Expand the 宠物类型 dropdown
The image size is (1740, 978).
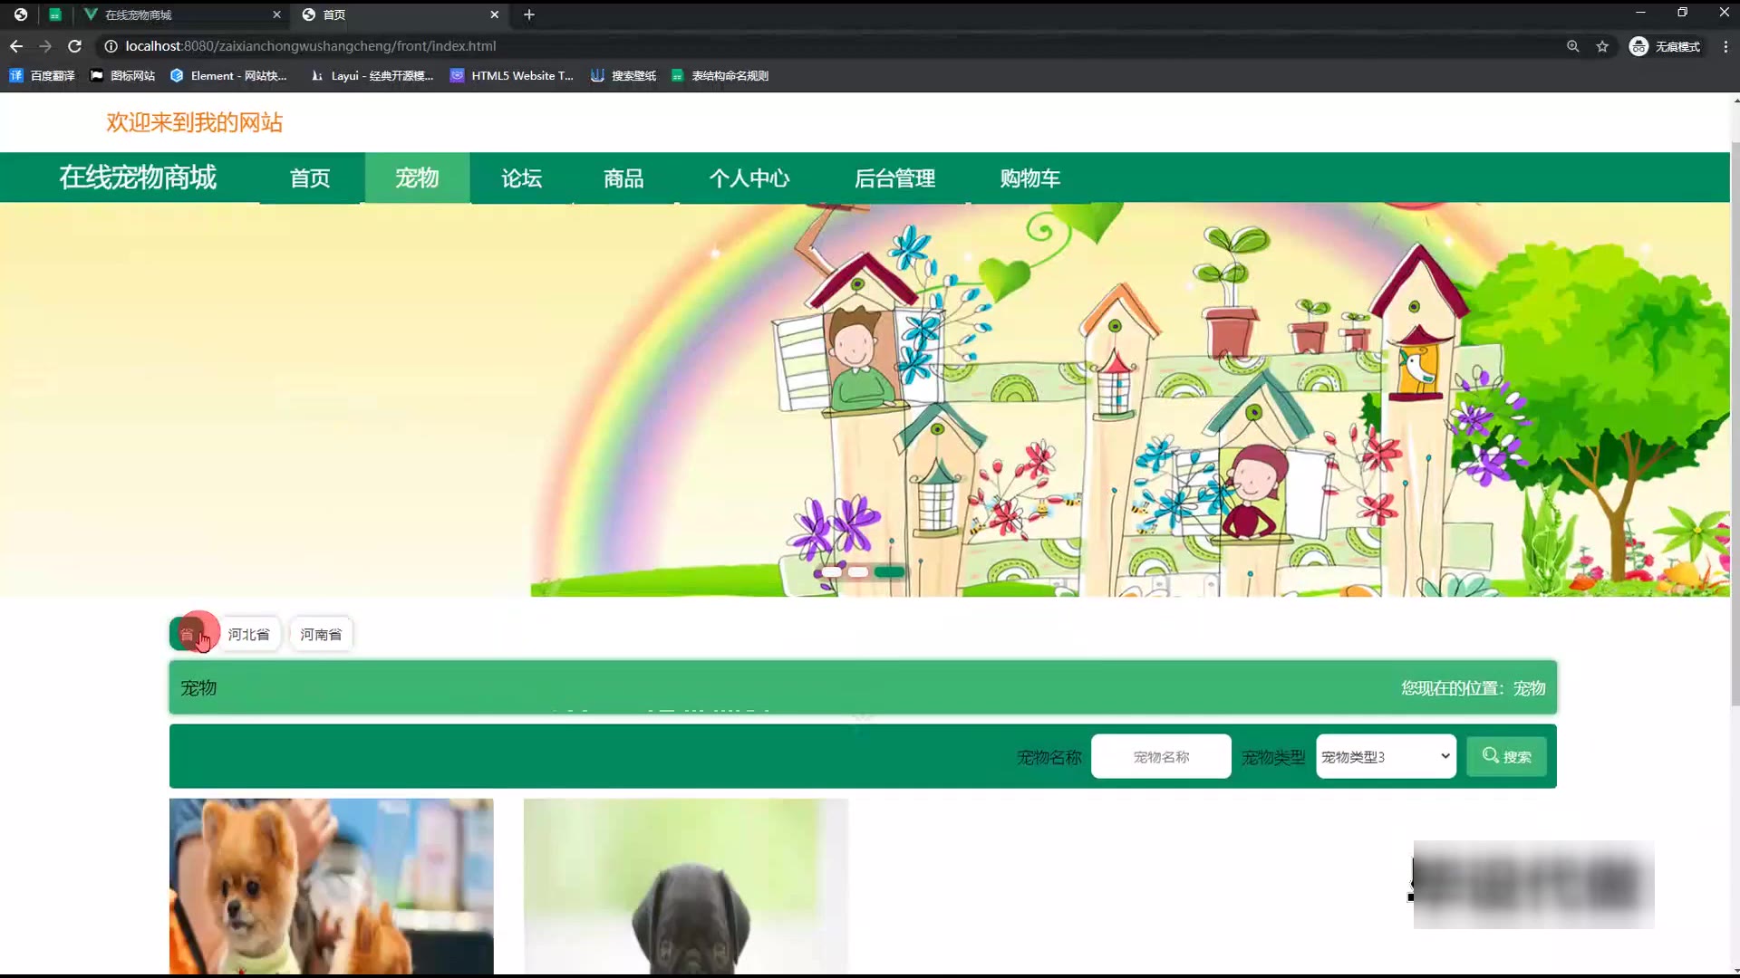[x=1385, y=757]
